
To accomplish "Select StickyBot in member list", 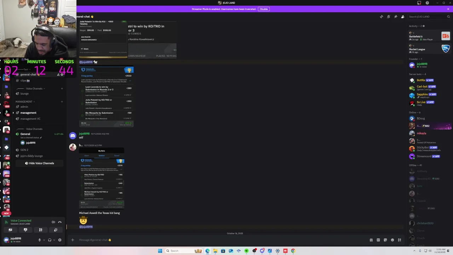I will 429,148.
